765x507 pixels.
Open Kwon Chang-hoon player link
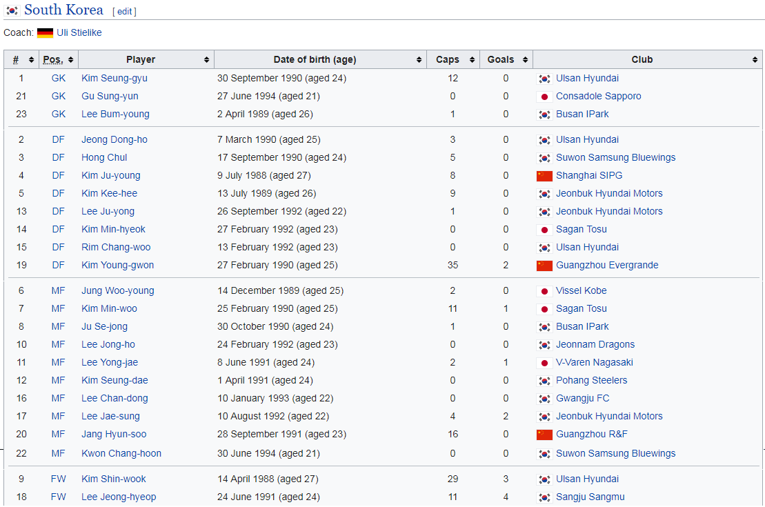[121, 453]
